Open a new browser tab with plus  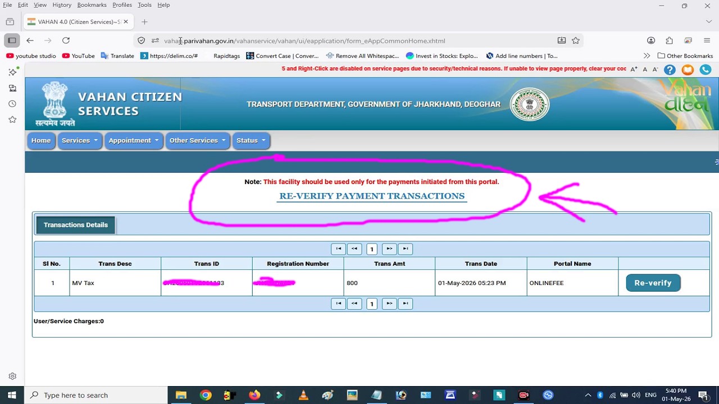pyautogui.click(x=144, y=22)
